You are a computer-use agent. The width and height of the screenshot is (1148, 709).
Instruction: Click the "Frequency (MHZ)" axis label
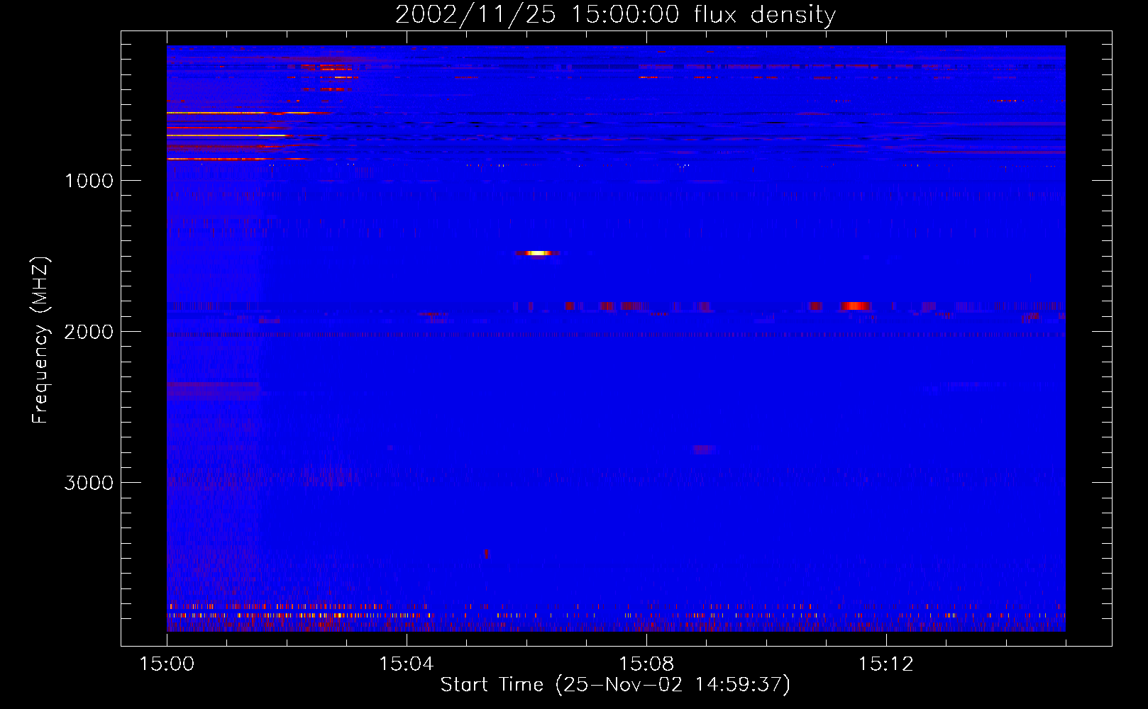coord(40,340)
